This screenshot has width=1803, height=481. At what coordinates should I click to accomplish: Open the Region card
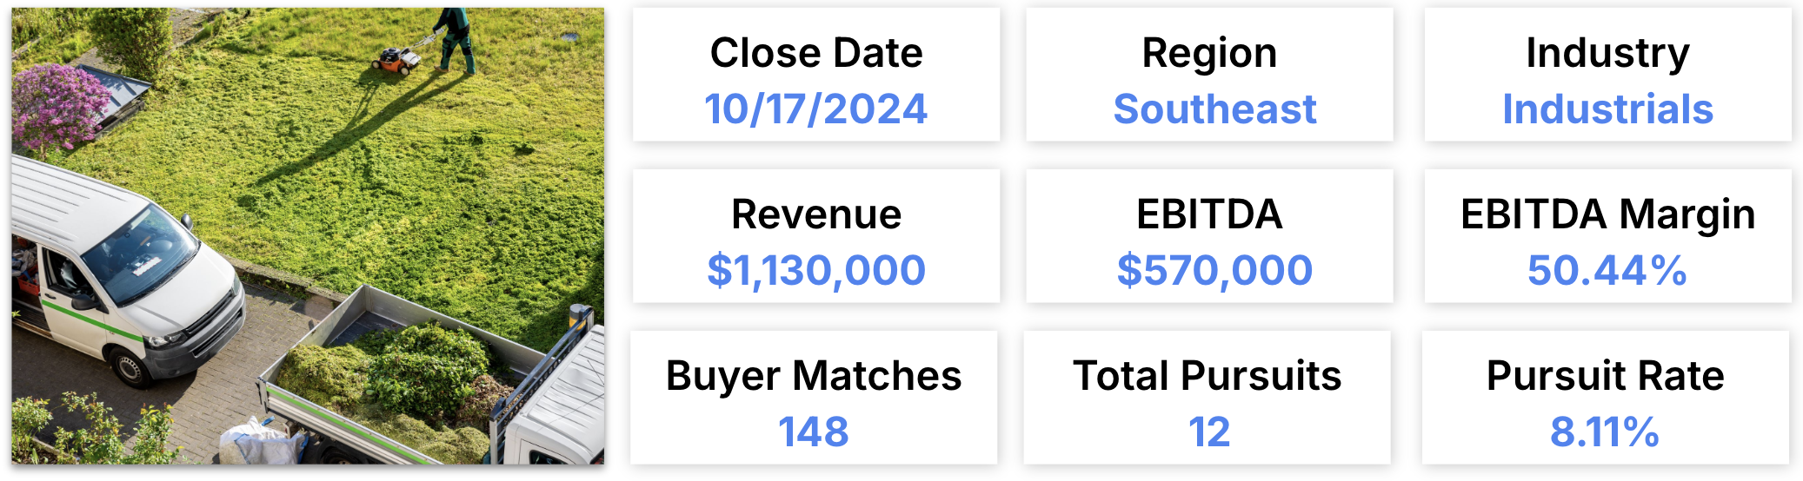click(1209, 75)
